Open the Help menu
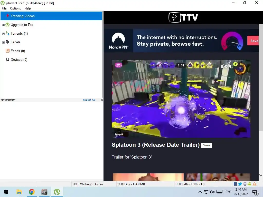 point(27,8)
